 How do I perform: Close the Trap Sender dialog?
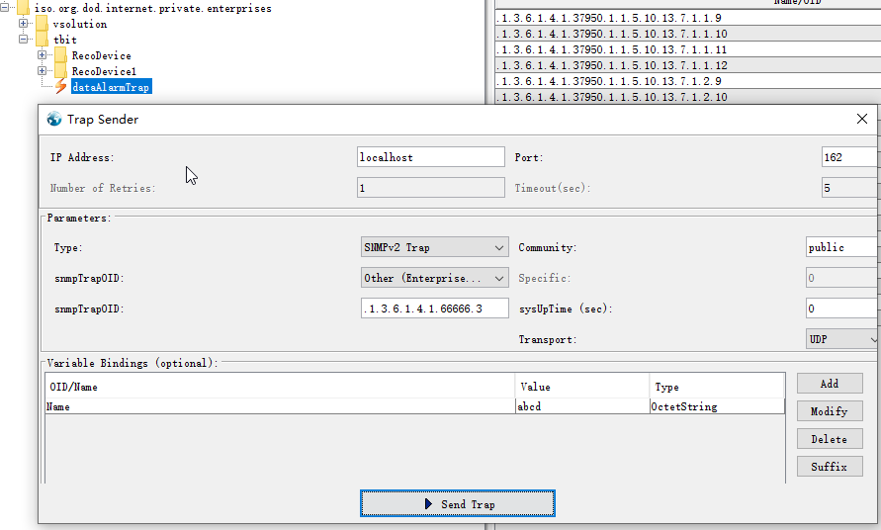pyautogui.click(x=862, y=119)
